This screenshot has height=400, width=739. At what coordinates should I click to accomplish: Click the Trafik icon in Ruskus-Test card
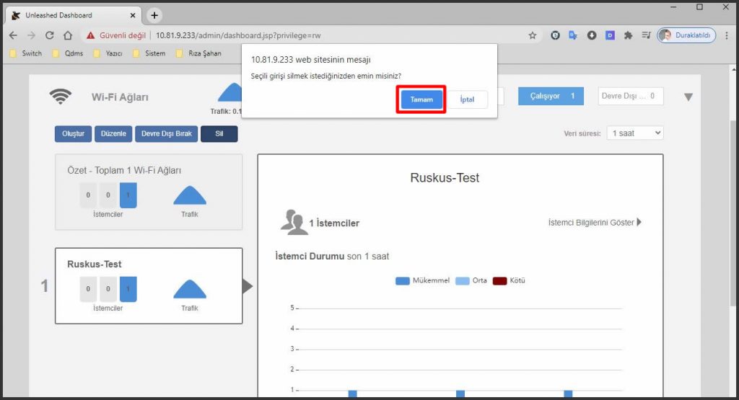[190, 290]
